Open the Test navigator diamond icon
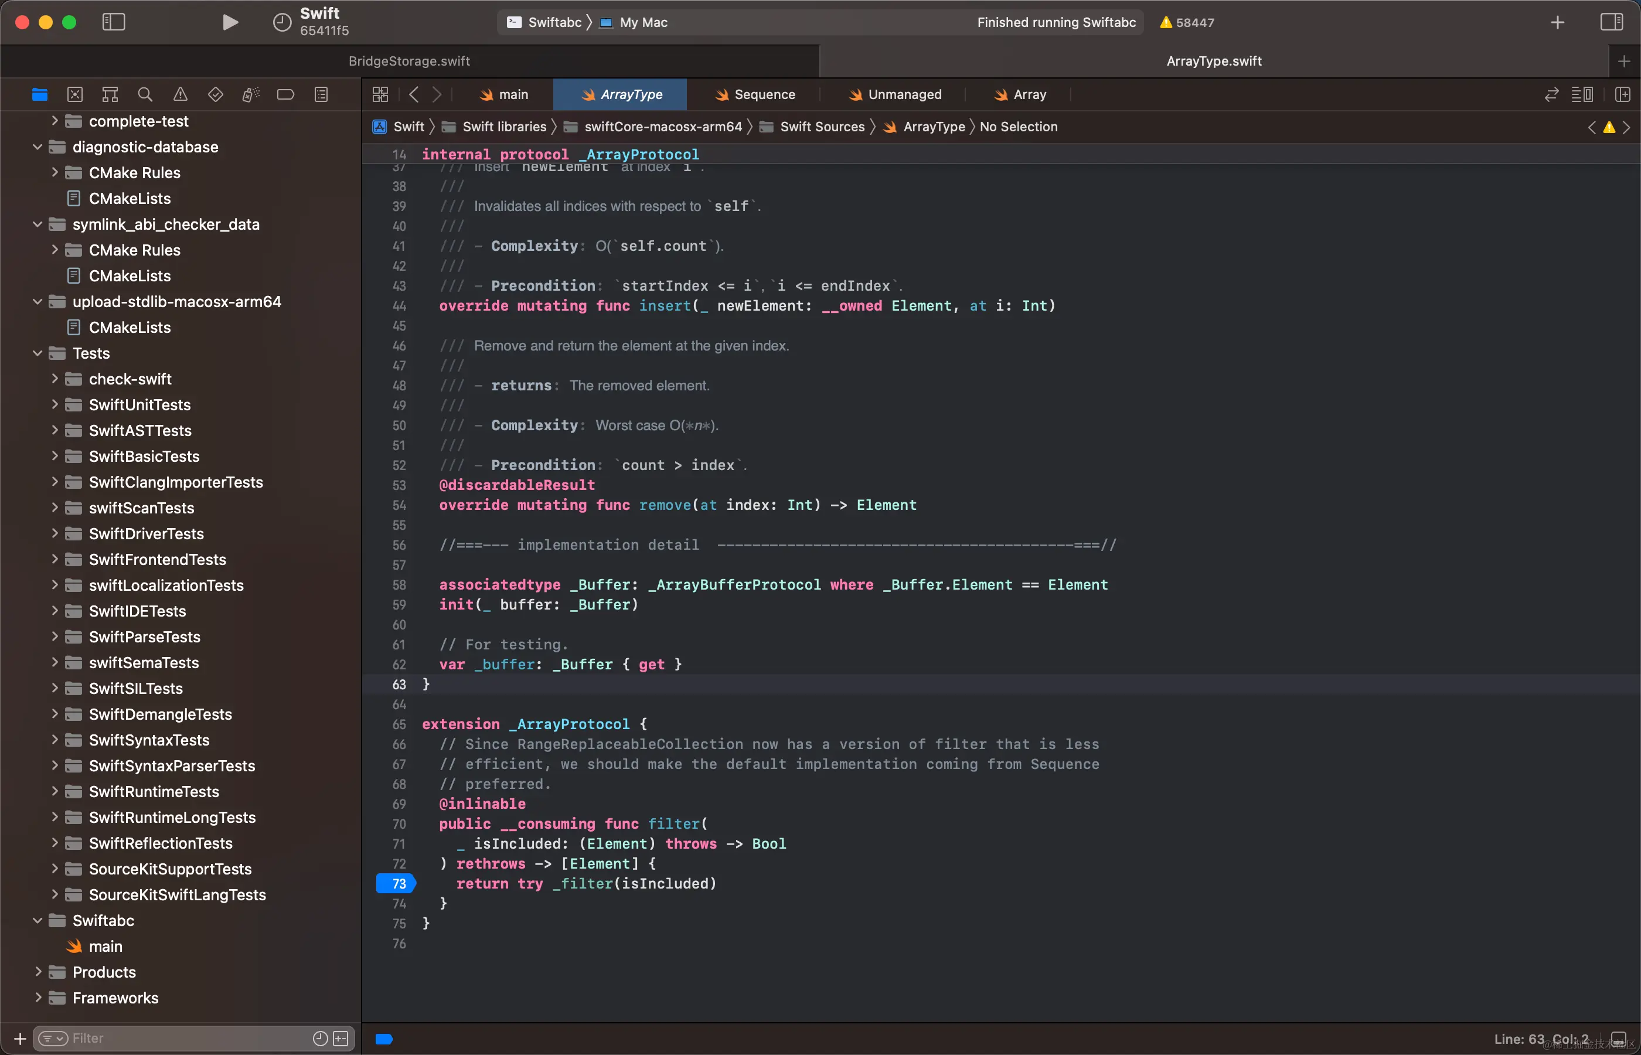 click(x=216, y=94)
